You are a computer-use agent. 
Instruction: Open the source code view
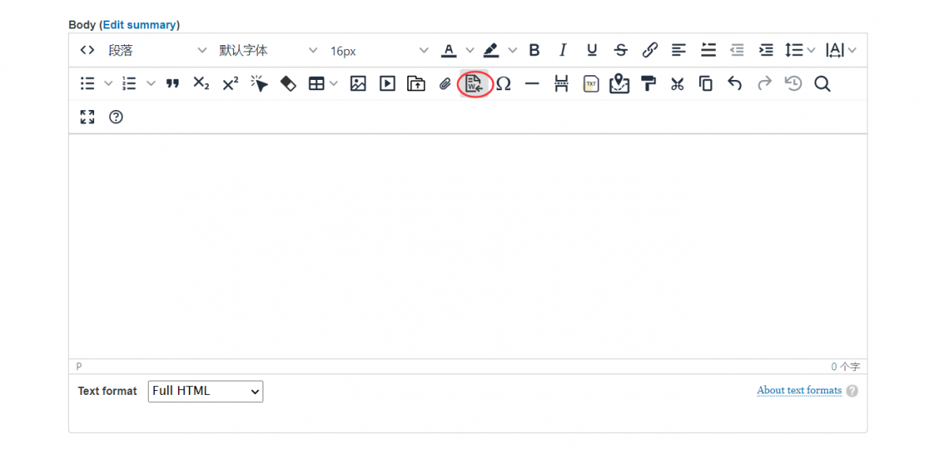point(87,51)
